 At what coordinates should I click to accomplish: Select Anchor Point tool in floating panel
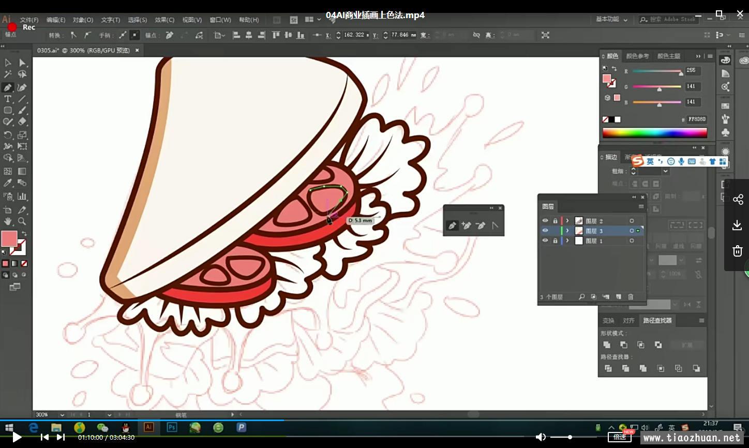coord(495,226)
